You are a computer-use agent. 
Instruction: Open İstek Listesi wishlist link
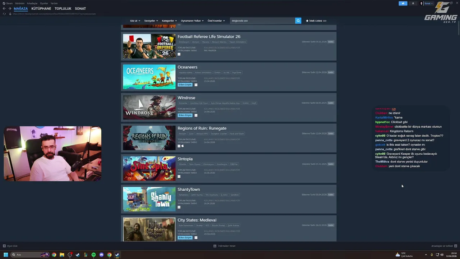coord(316,21)
